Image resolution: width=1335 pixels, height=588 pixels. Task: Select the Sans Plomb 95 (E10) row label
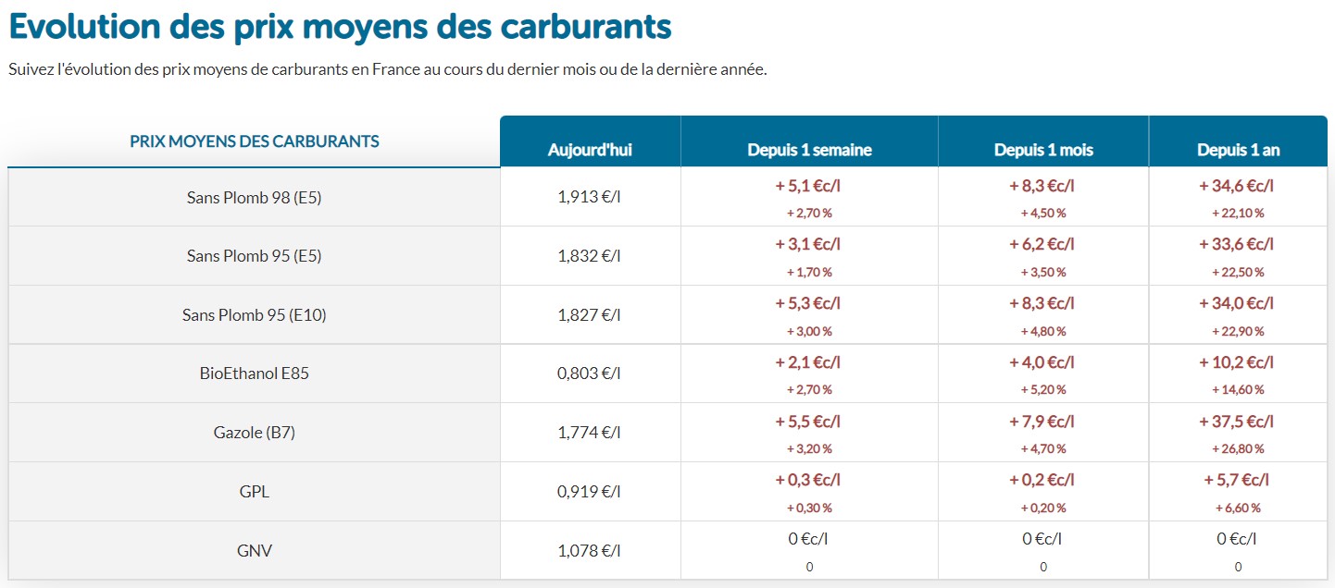point(254,315)
